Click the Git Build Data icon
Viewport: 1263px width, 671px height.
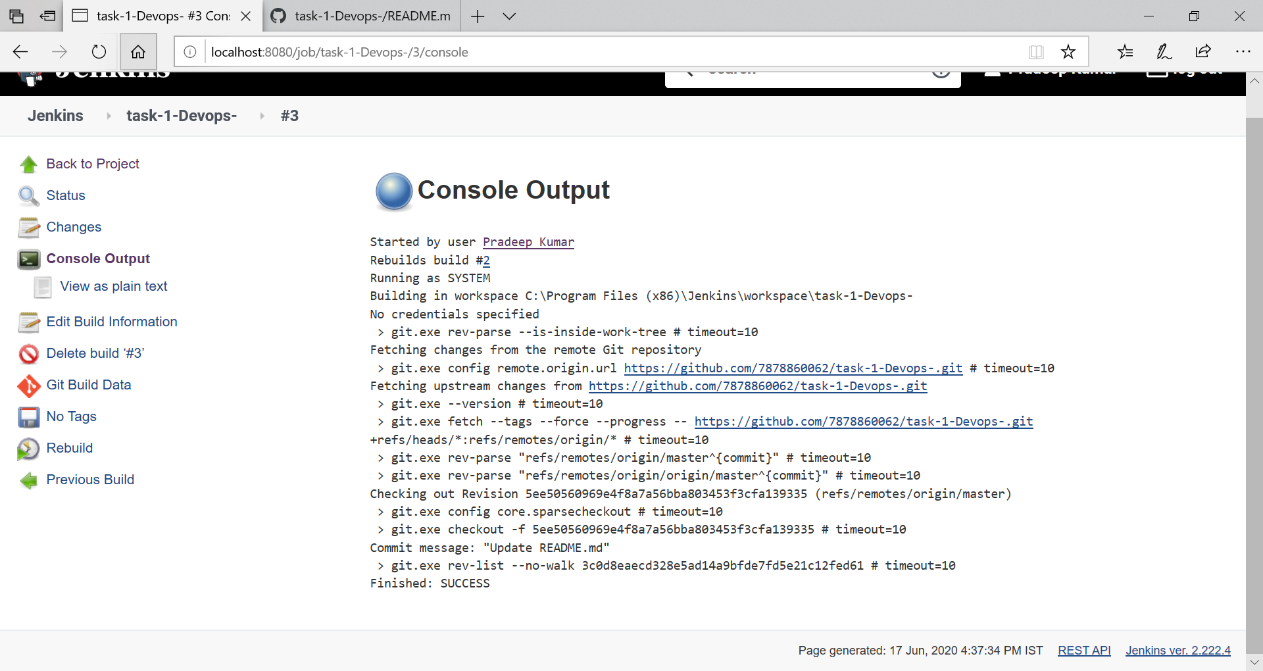tap(29, 385)
